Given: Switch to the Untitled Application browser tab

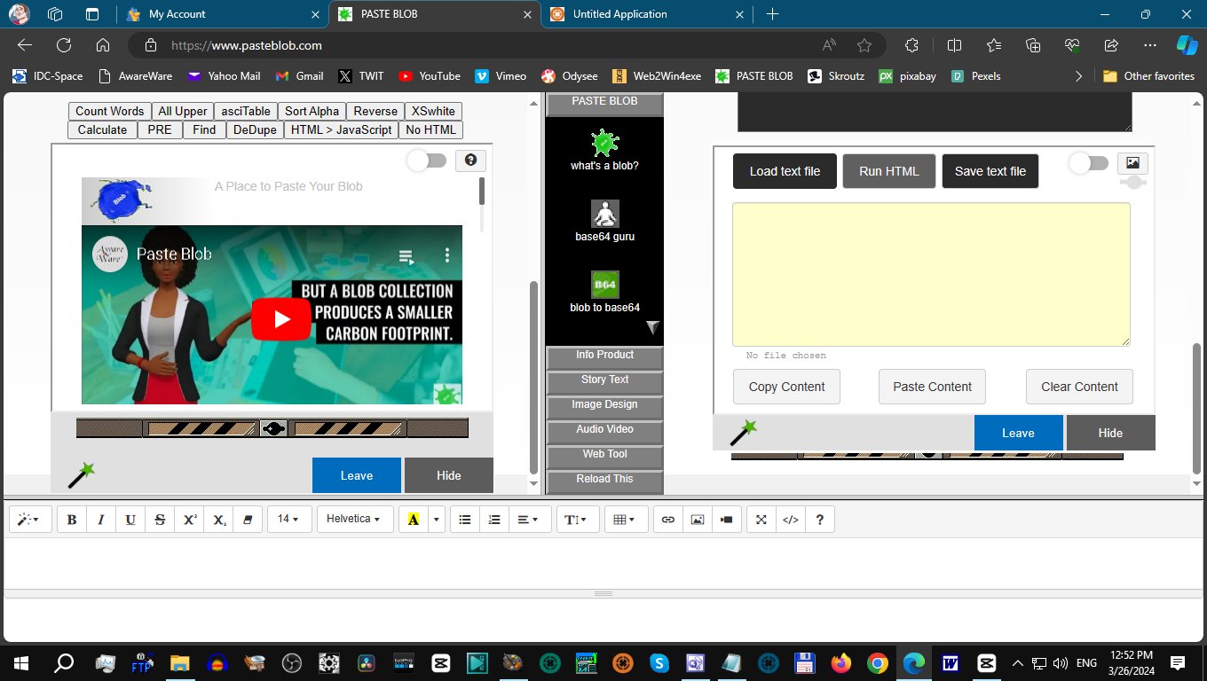Looking at the screenshot, I should point(645,14).
